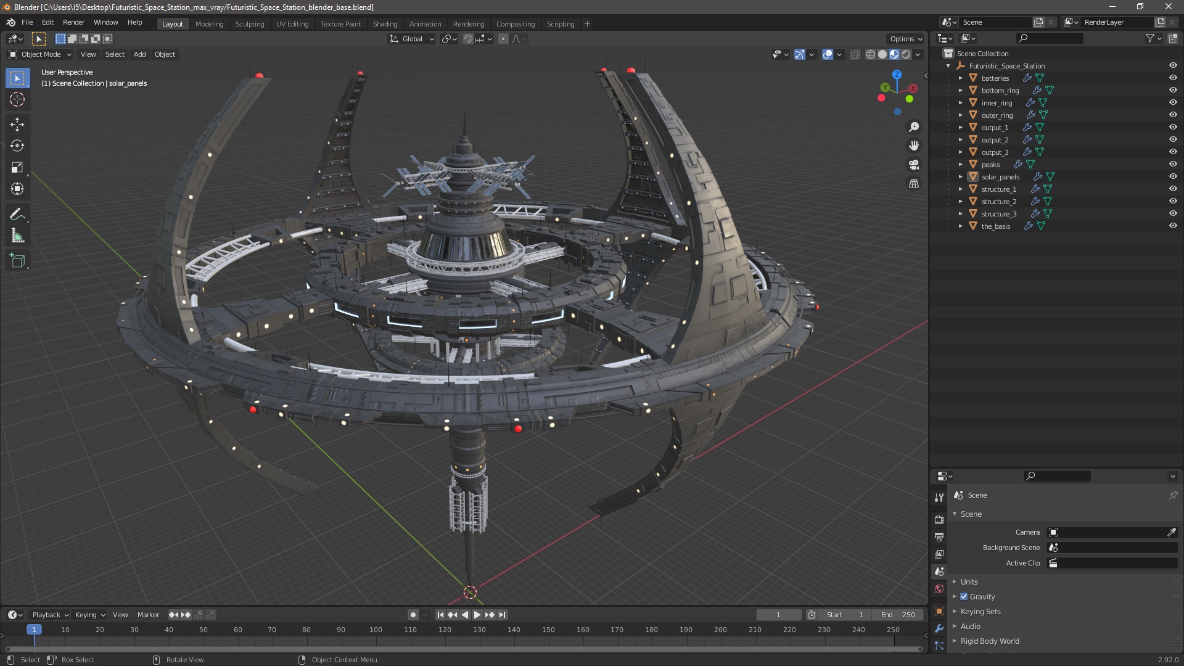Select the Add Cube tool
Viewport: 1184px width, 666px height.
[17, 261]
